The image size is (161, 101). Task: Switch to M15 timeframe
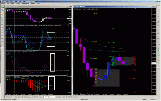tap(2, 30)
